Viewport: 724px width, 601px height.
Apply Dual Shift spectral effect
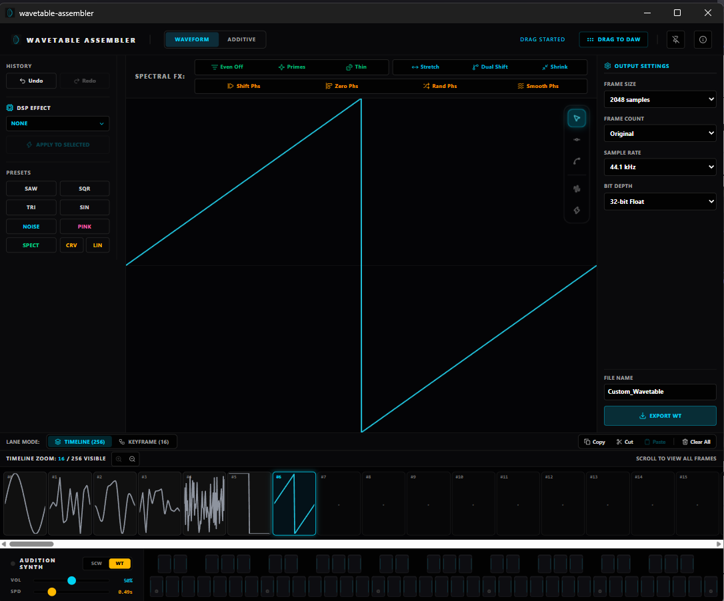click(x=490, y=67)
